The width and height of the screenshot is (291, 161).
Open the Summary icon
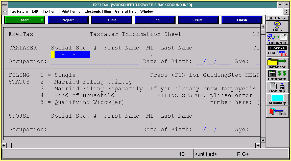[x=277, y=99]
